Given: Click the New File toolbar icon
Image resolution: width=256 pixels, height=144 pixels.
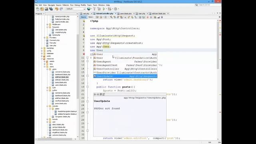Looking at the screenshot, I should pos(38,9).
